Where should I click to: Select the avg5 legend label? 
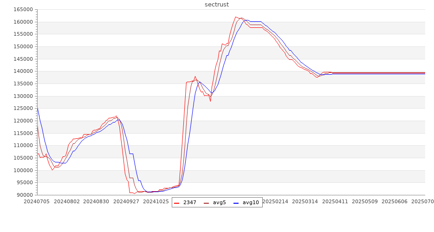pyautogui.click(x=219, y=203)
